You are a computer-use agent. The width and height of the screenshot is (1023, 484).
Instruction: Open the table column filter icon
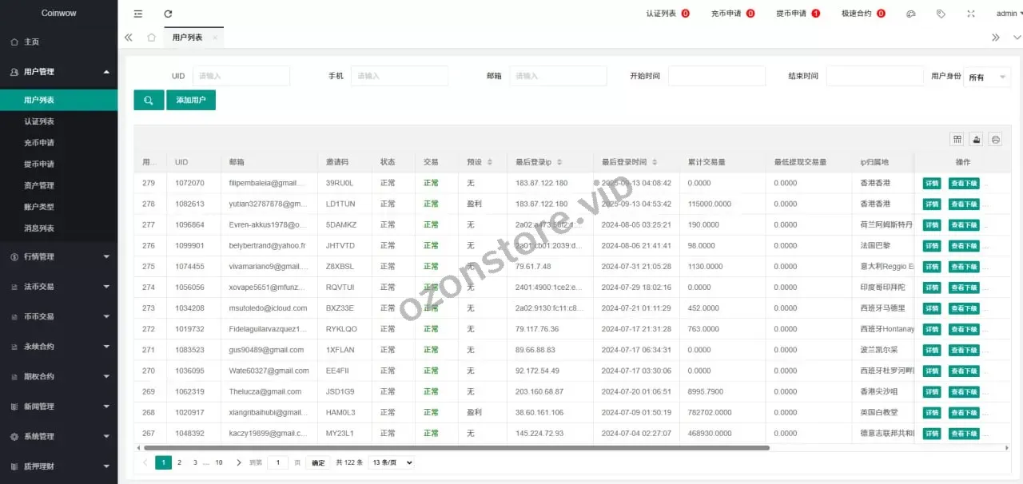pos(957,139)
